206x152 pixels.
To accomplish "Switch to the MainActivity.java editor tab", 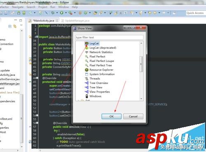I will tap(43, 21).
